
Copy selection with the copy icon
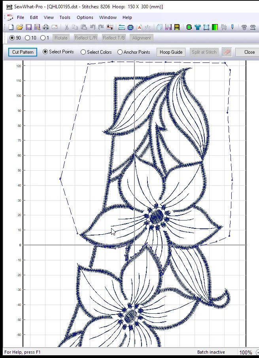(x=75, y=27)
